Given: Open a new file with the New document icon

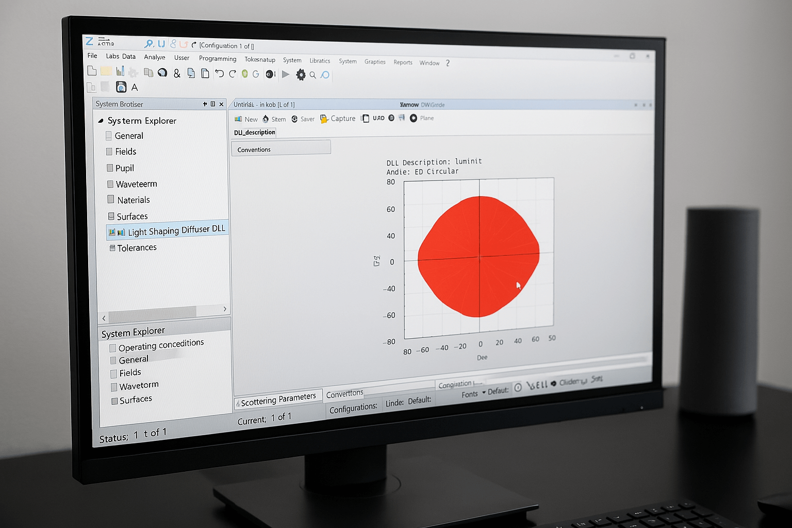Looking at the screenshot, I should [x=92, y=71].
